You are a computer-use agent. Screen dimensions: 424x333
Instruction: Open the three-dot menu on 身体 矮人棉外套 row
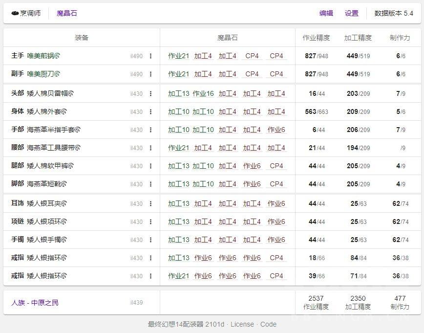pyautogui.click(x=150, y=112)
